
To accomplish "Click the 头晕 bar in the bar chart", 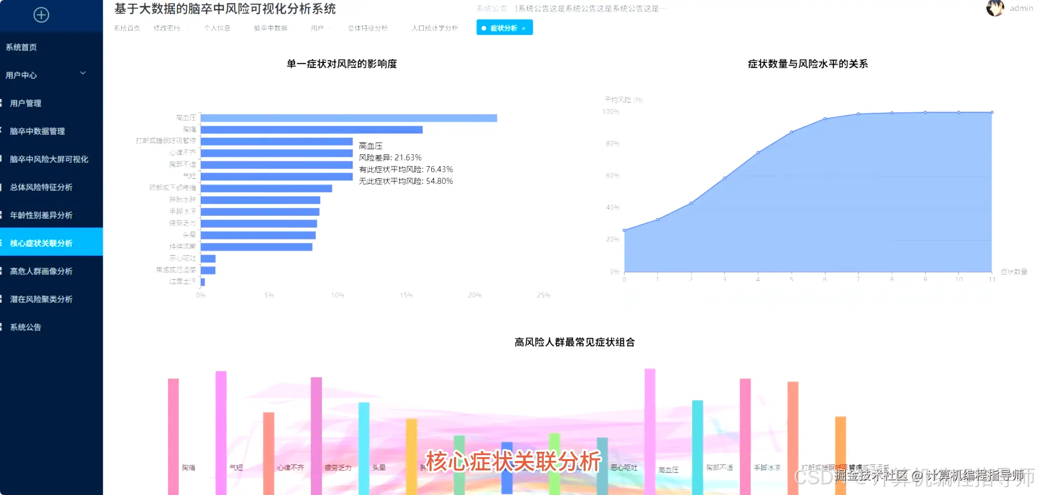I will point(258,235).
